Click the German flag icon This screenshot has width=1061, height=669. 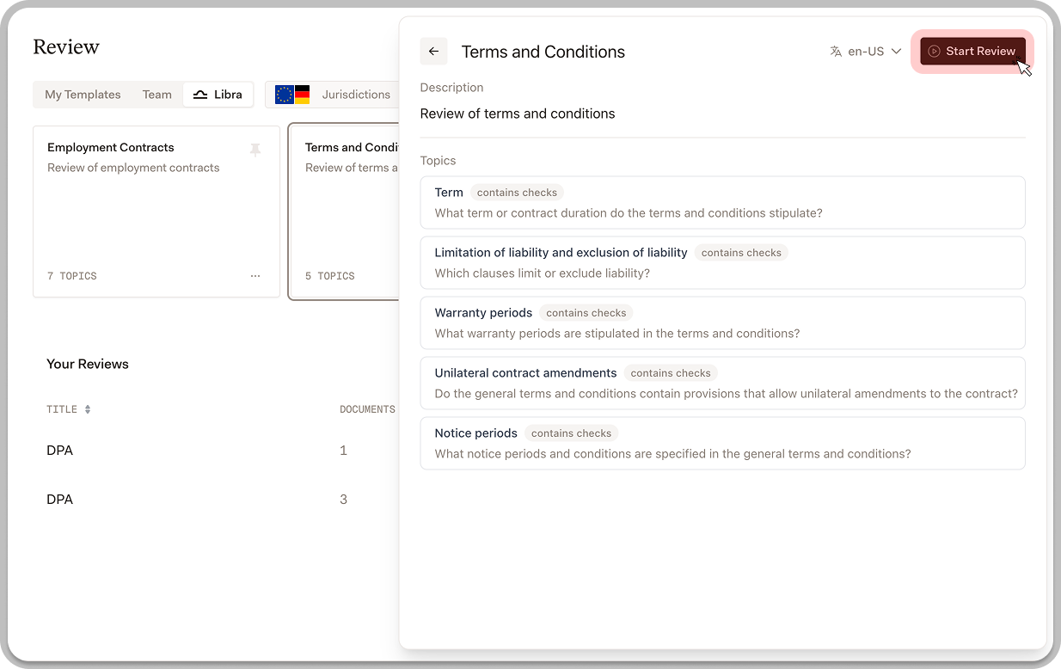tap(302, 95)
